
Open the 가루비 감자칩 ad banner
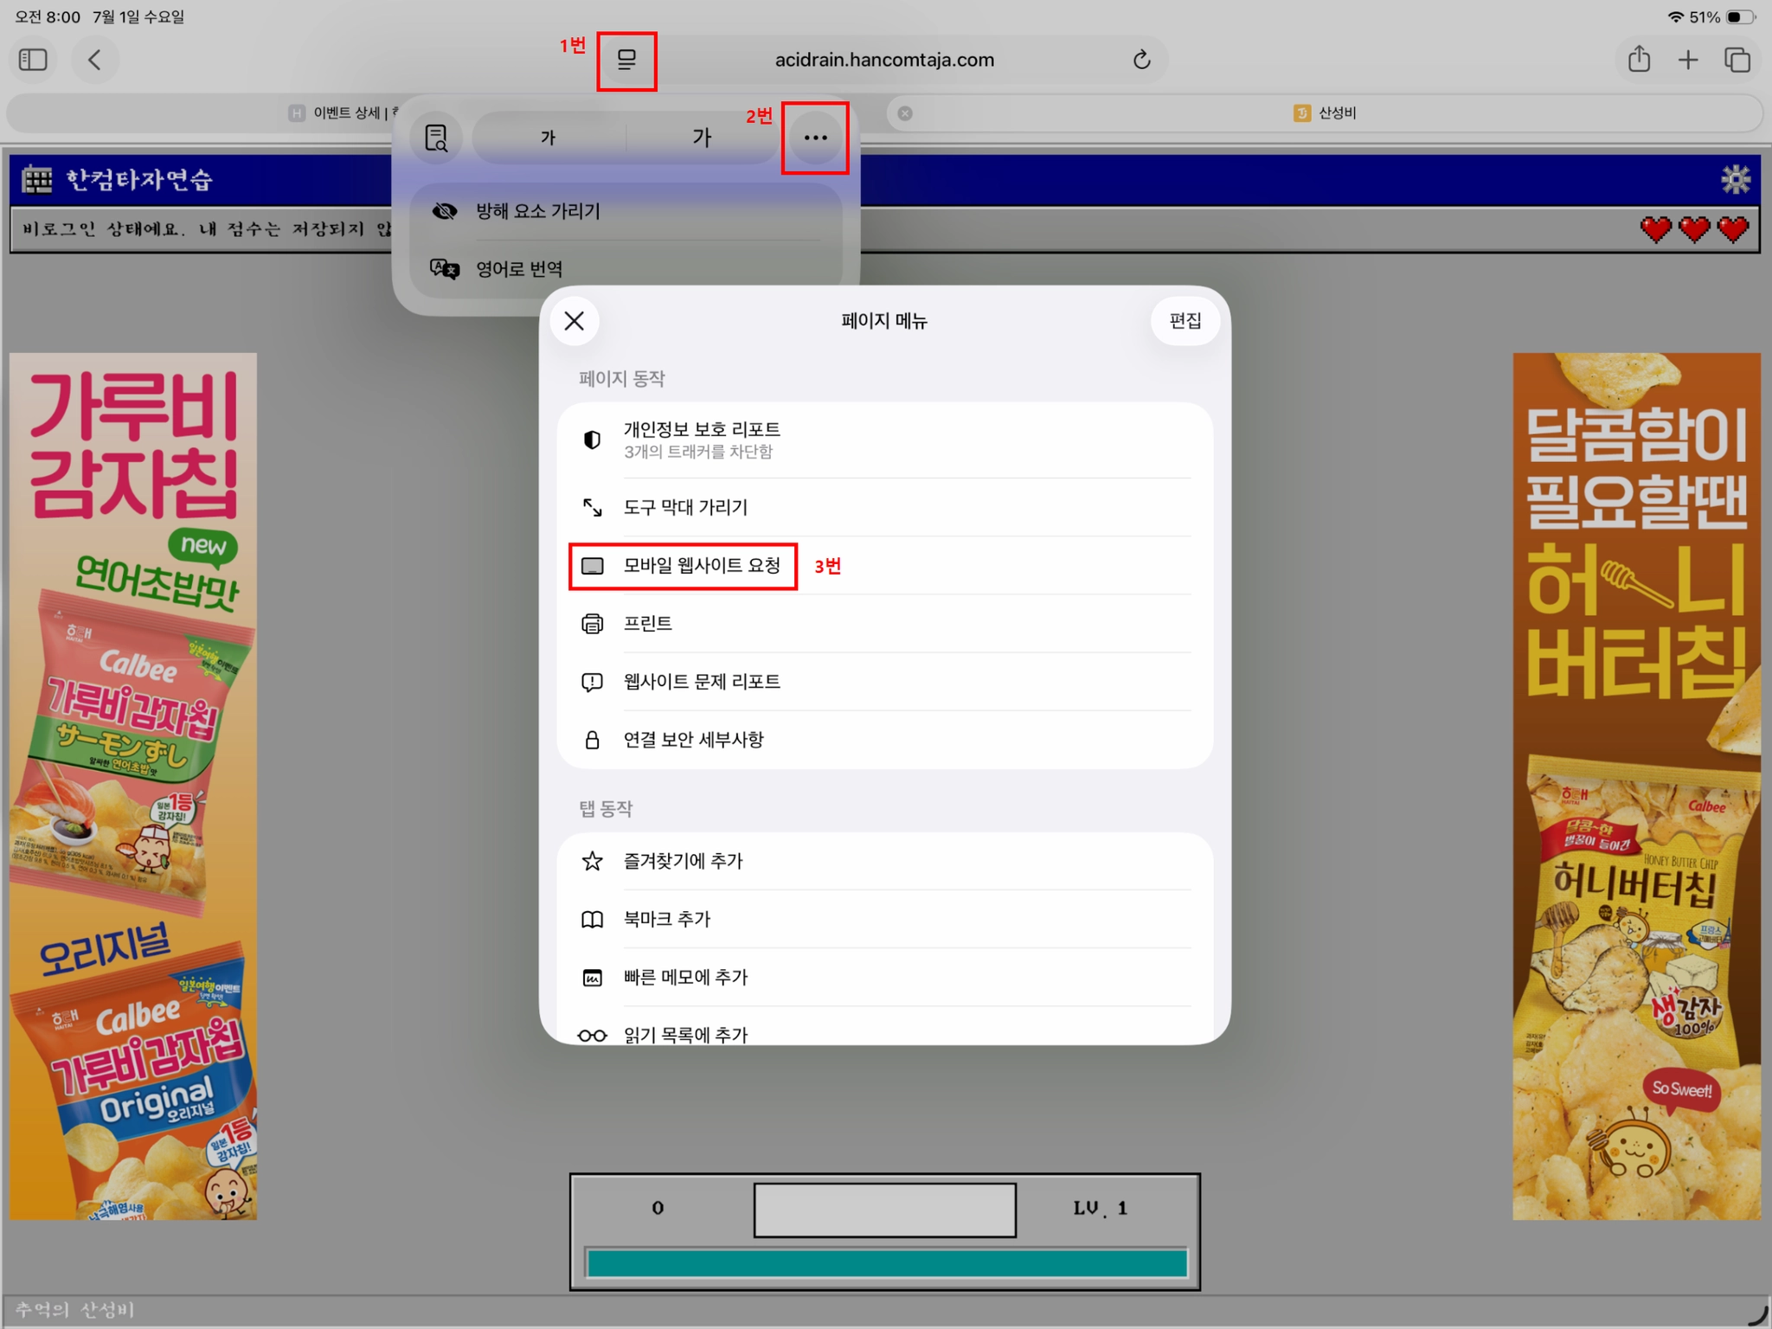coord(133,786)
